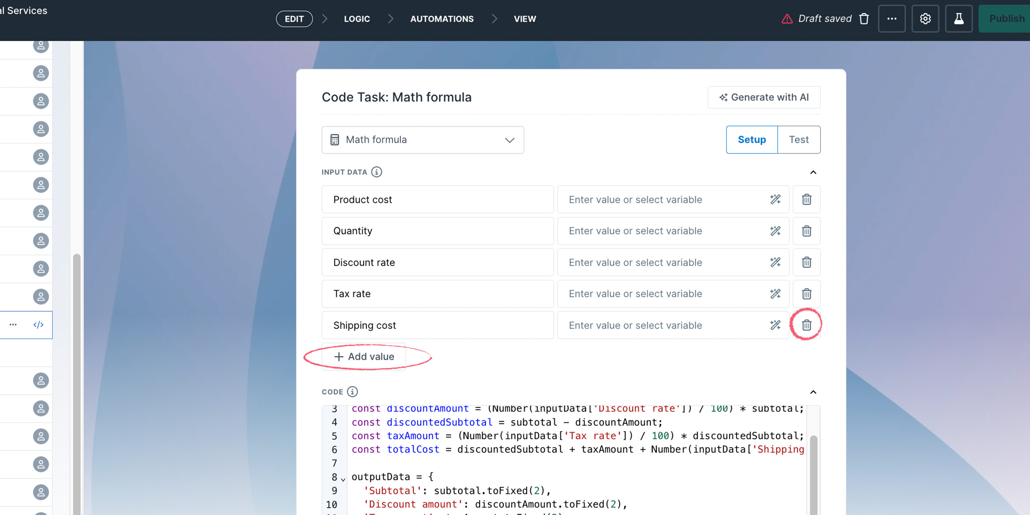The image size is (1030, 515).
Task: Open the Input Data info tooltip icon
Action: click(376, 172)
